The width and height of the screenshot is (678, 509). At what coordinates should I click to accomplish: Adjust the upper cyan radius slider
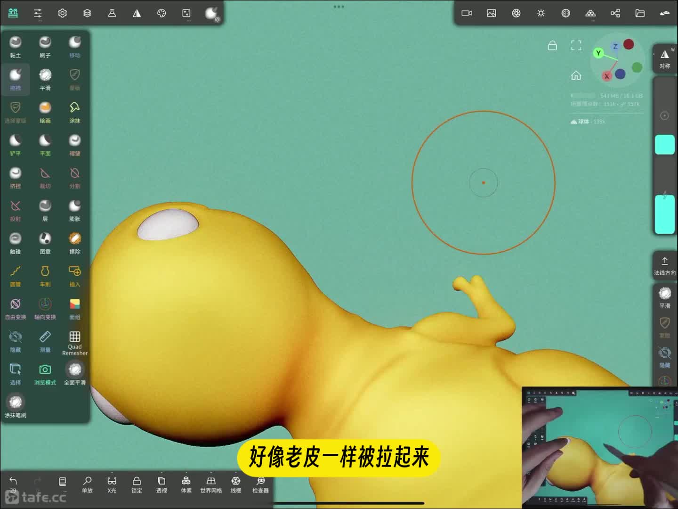pos(665,144)
